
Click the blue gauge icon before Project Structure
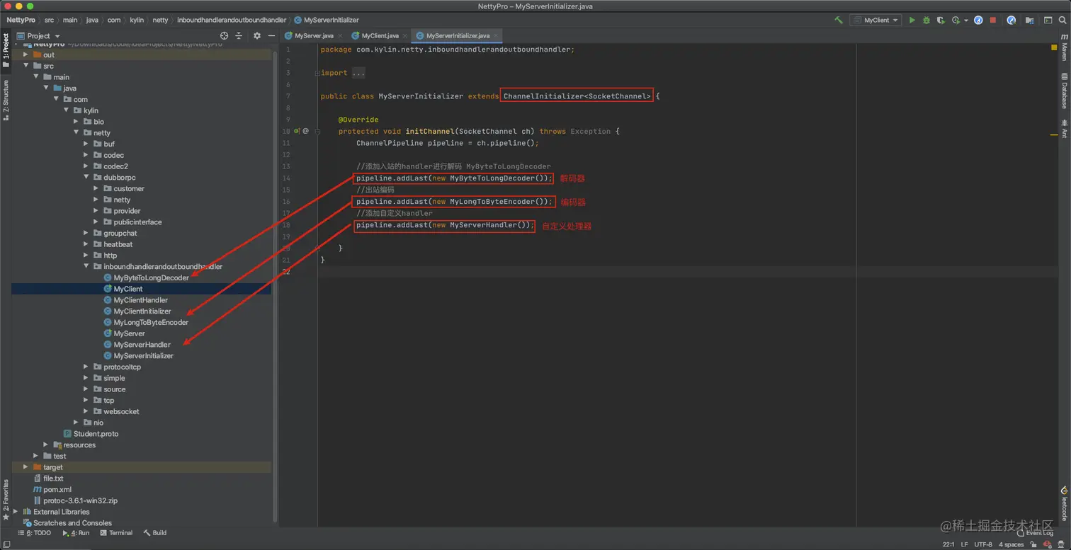[1011, 21]
